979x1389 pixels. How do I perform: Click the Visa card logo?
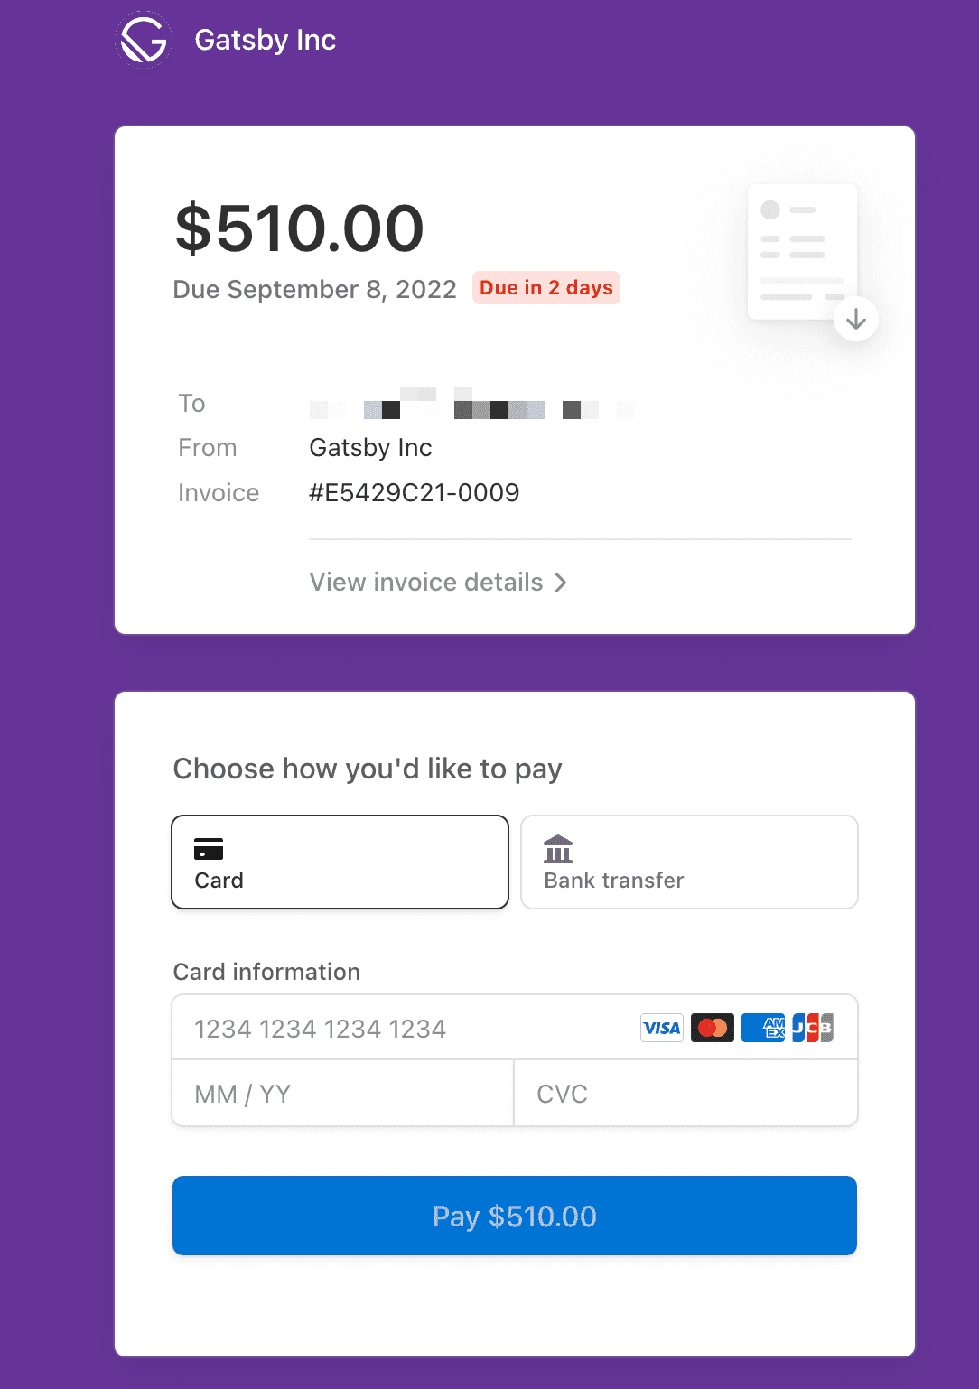(x=662, y=1028)
